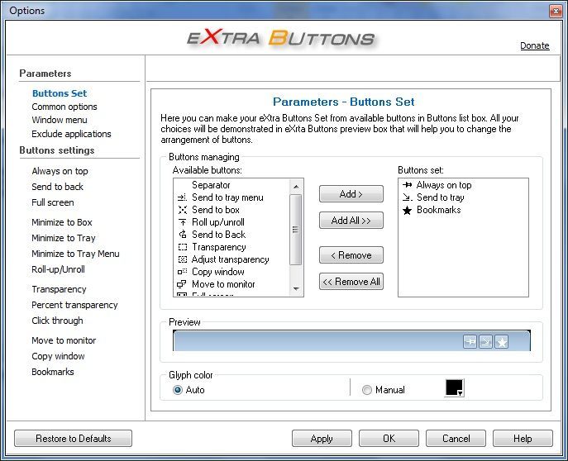Select the Copy window entry in Available buttons

[233, 272]
